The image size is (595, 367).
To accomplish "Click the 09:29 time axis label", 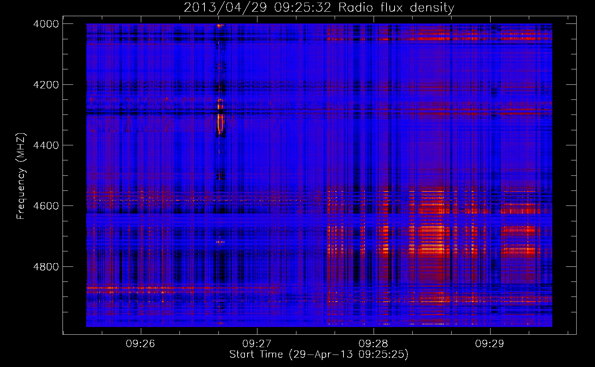I will (489, 344).
